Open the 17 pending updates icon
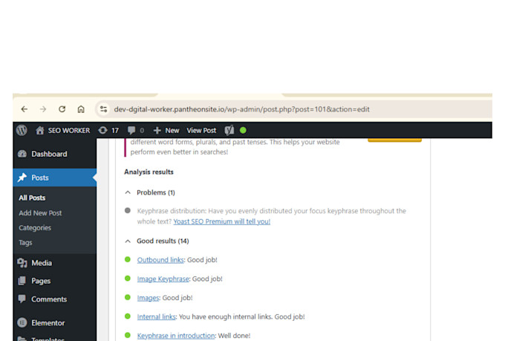Viewport: 505px width, 341px height. [108, 130]
